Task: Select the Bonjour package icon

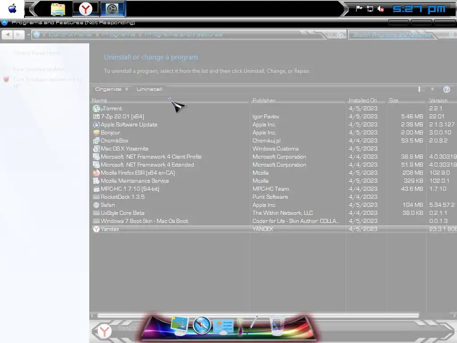Action: [96, 133]
